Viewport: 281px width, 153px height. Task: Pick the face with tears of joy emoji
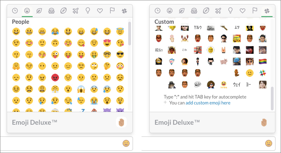55,31
